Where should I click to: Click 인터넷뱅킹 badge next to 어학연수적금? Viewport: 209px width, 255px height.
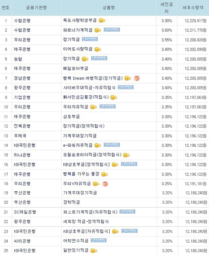[98, 240]
